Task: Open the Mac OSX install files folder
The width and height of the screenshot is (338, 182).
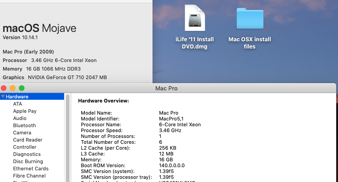Action: [x=250, y=18]
